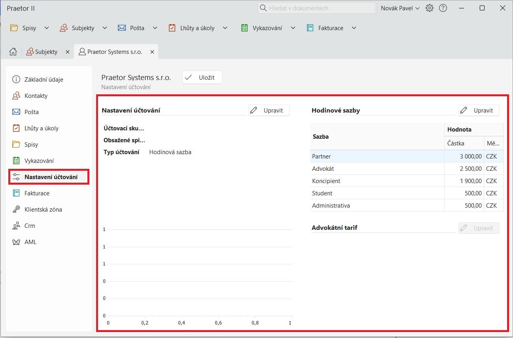
Task: Open the help question mark icon
Action: [443, 8]
